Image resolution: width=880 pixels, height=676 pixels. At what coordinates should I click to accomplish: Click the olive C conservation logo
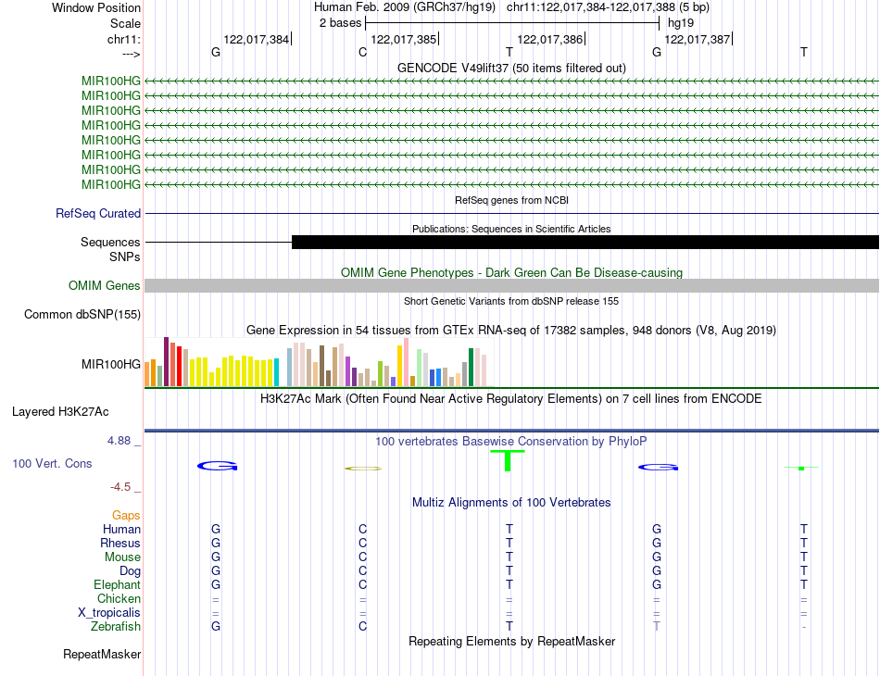363,469
